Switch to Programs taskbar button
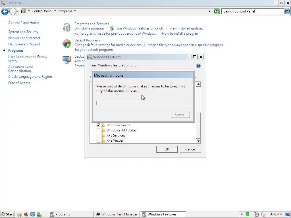291x218 pixels. pos(71,214)
